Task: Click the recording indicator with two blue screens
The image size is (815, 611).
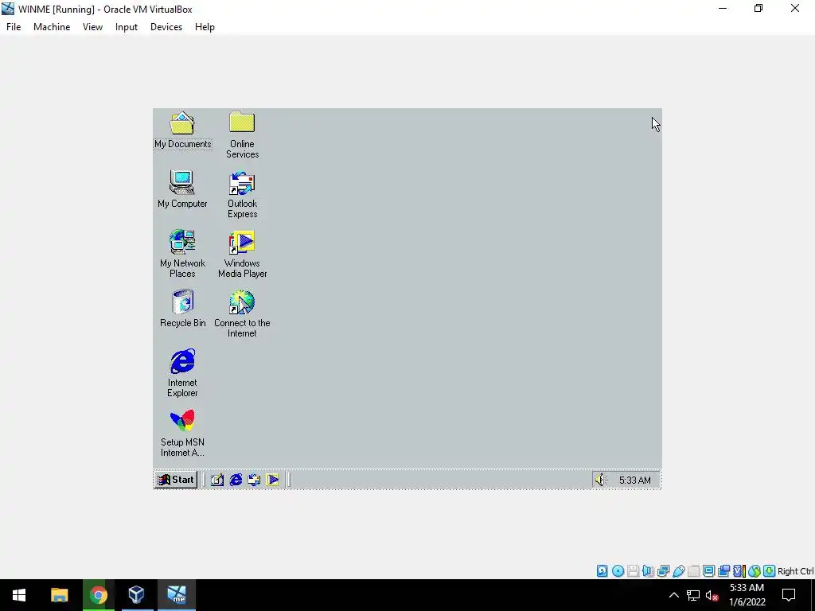Action: tap(723, 571)
